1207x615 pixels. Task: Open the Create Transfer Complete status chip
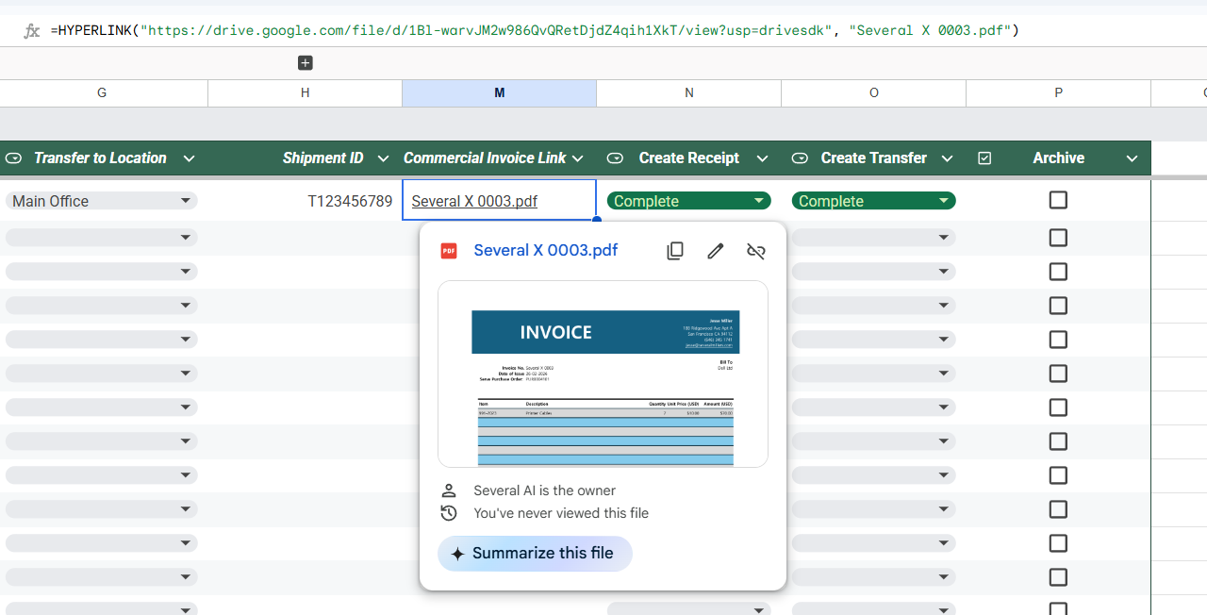873,201
